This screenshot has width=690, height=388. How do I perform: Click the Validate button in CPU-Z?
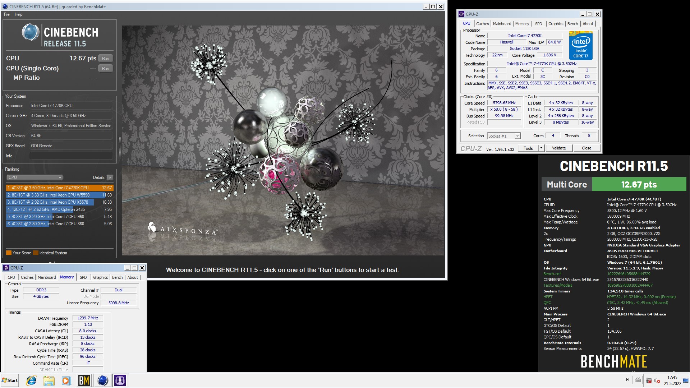pyautogui.click(x=559, y=148)
